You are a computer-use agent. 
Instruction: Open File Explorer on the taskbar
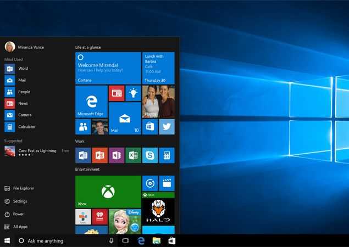click(x=157, y=241)
